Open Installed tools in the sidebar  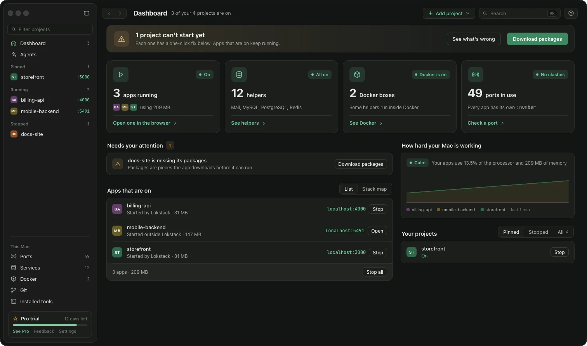coord(50,301)
